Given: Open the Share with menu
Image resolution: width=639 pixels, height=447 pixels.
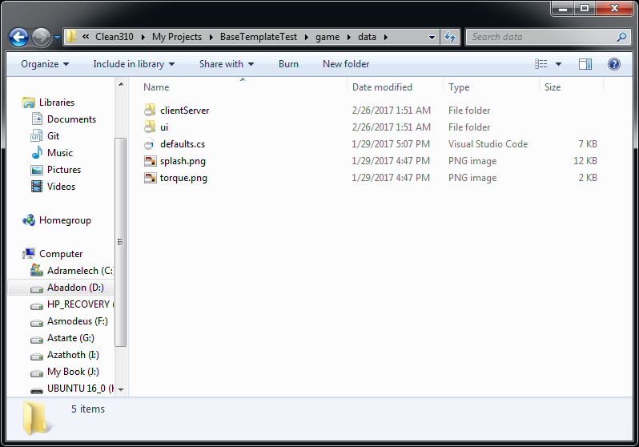Looking at the screenshot, I should click(x=227, y=64).
